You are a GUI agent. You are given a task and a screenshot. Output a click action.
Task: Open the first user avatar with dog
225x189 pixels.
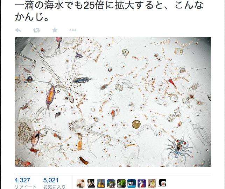coord(81,183)
